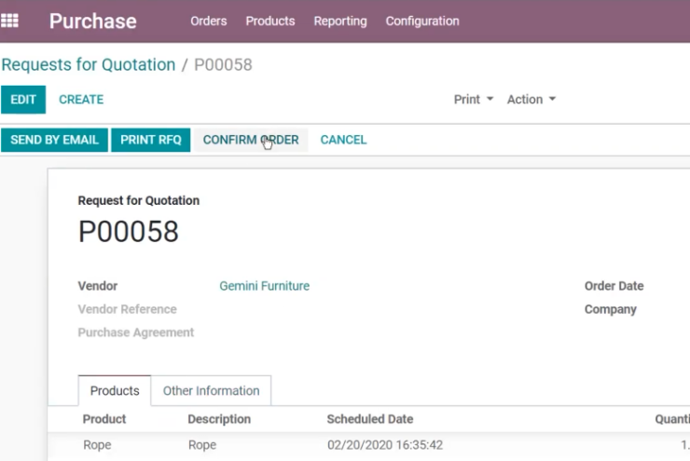Click SEND BY EMAIL button
Image resolution: width=690 pixels, height=461 pixels.
point(55,140)
